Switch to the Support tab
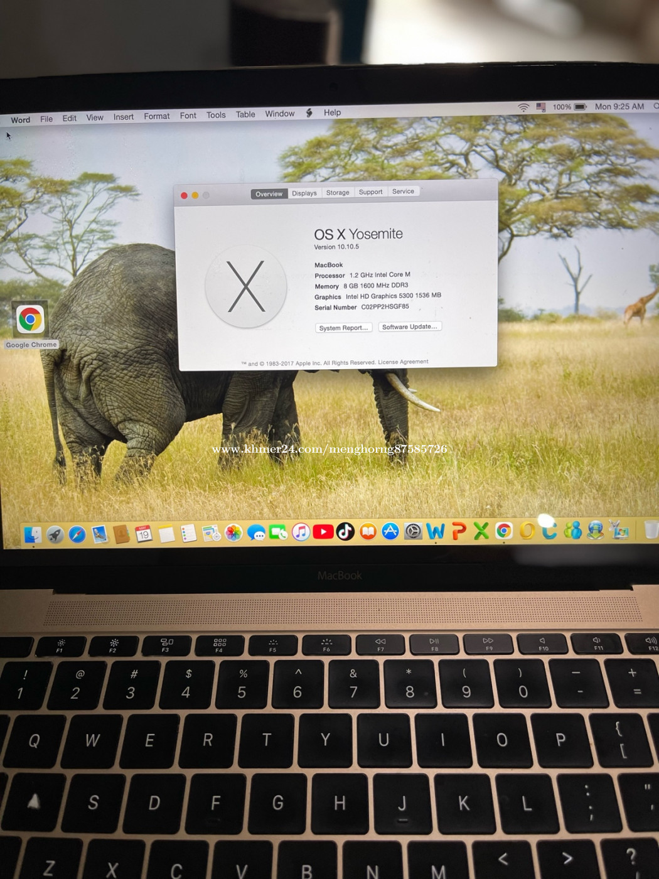 pyautogui.click(x=370, y=192)
